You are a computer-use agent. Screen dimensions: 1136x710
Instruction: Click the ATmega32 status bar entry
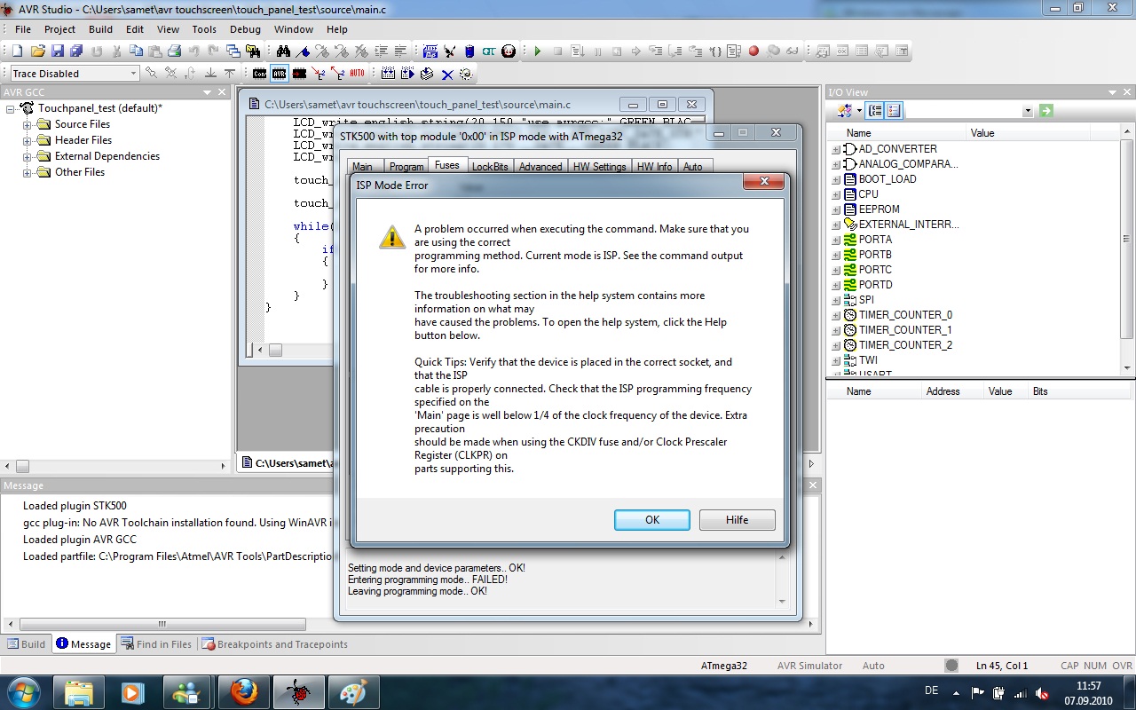click(724, 666)
